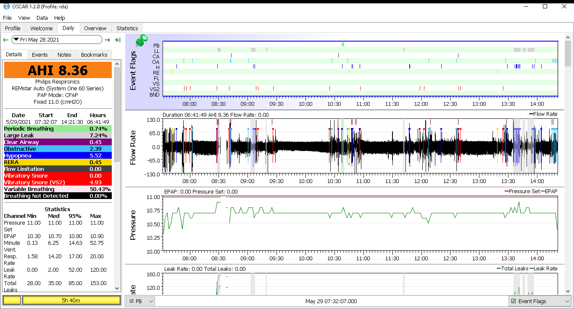The image size is (574, 309).
Task: Click the PAP Mode: CPAP text
Action: [58, 95]
